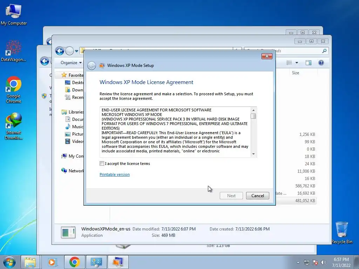Click the Cancel button in Setup
The width and height of the screenshot is (359, 269).
(x=258, y=195)
